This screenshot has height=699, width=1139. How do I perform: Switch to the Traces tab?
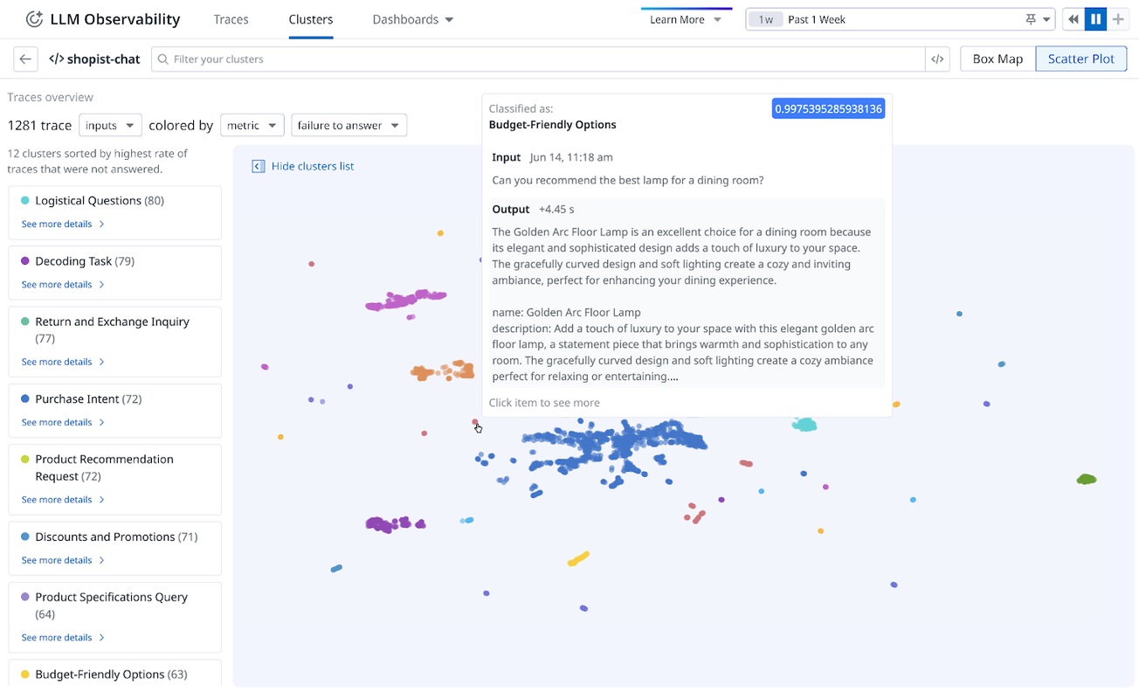231,19
